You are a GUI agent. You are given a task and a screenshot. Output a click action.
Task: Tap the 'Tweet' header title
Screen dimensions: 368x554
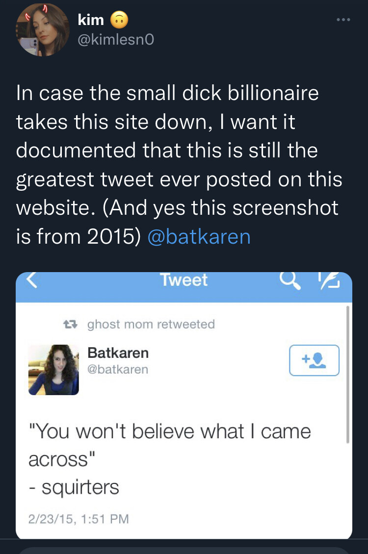pyautogui.click(x=184, y=280)
